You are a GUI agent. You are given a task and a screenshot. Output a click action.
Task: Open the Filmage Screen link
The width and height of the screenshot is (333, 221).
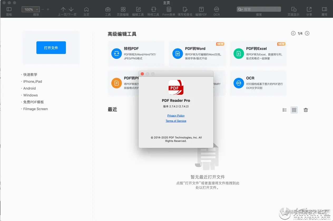(x=36, y=109)
